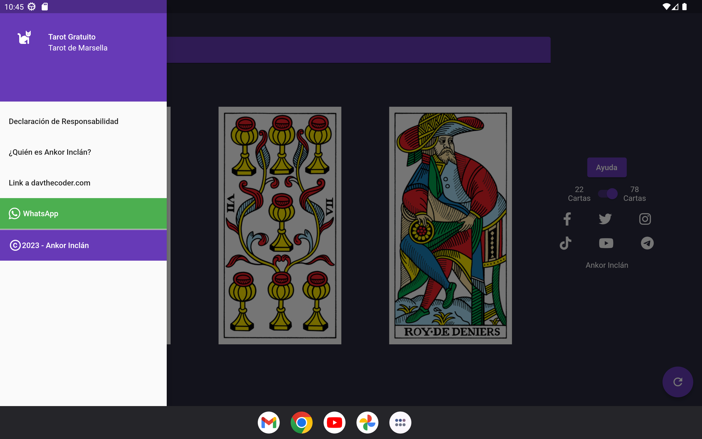Toggle the 22/78 cards switch
This screenshot has width=702, height=439.
(607, 194)
